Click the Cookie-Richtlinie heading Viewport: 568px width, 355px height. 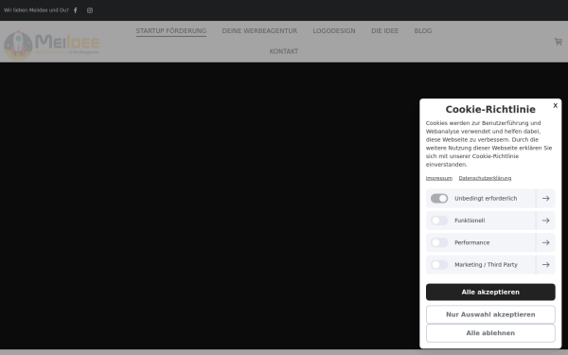click(x=490, y=110)
